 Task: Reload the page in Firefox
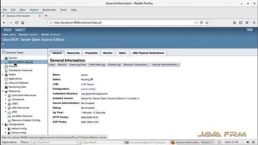pyautogui.click(x=17, y=23)
